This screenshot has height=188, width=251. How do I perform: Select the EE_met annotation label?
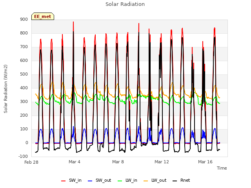pos(43,16)
